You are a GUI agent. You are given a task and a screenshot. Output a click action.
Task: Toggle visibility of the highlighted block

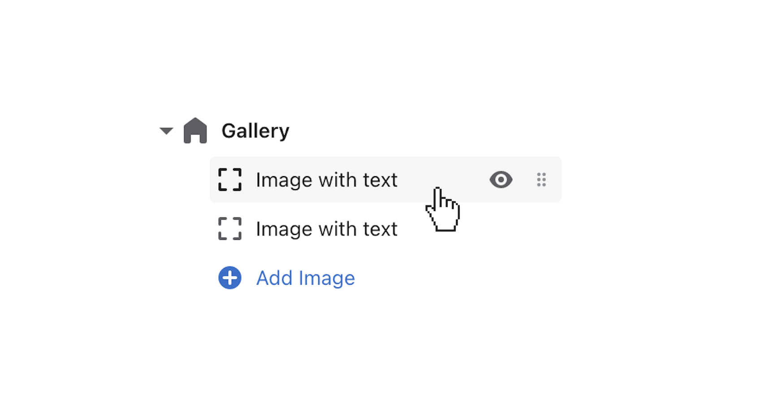pos(501,180)
